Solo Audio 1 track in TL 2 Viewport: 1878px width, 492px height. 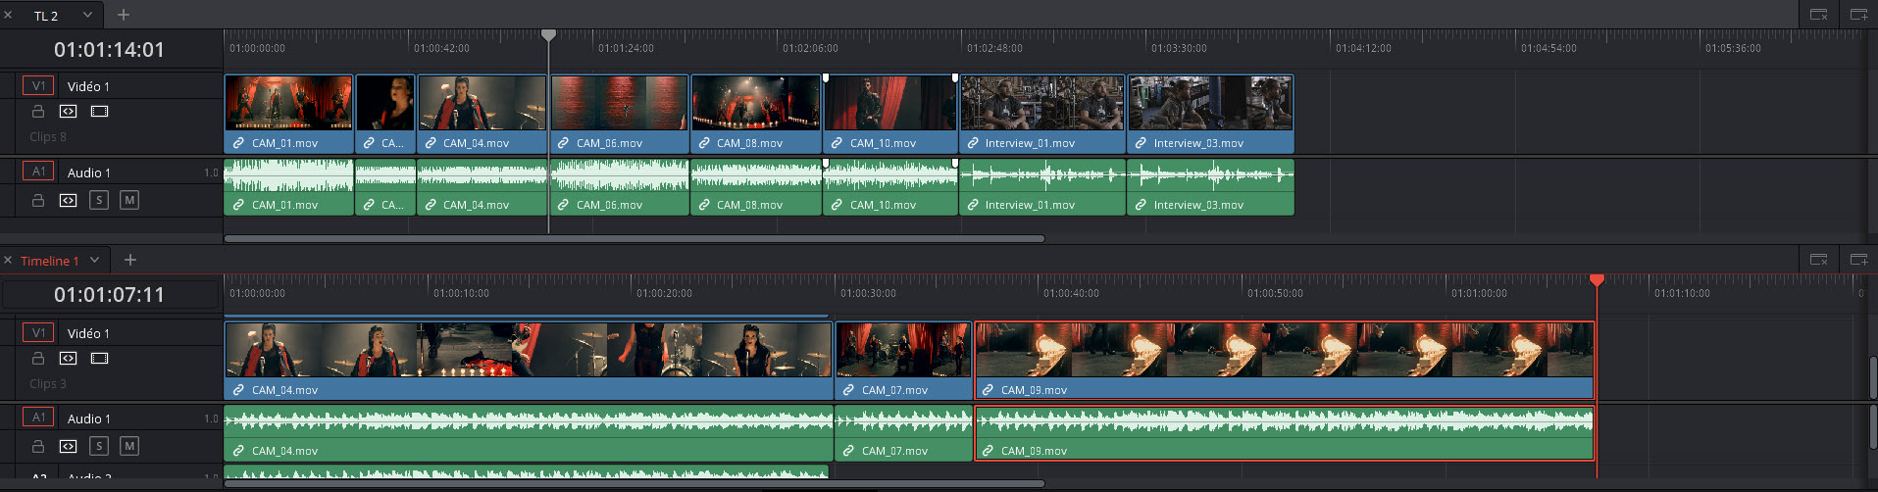pyautogui.click(x=99, y=200)
